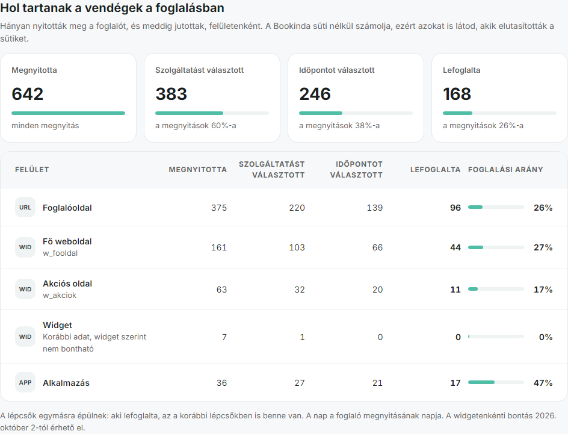Click the FOGLALÁSI ARÁNY column header
The height and width of the screenshot is (434, 568).
coord(505,170)
